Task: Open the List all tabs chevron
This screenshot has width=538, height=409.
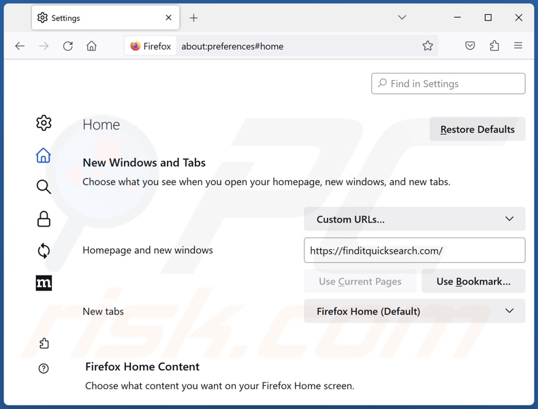Action: (402, 18)
